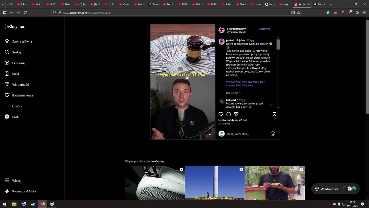Click the 20 sierpnia post date
Screen dimensions: 369x208
224,124
